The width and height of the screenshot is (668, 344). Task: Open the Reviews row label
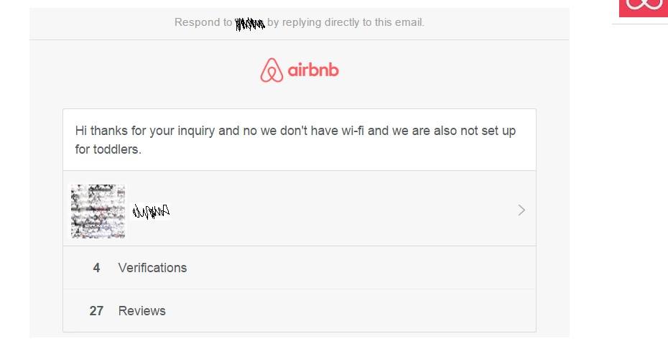[x=142, y=311]
